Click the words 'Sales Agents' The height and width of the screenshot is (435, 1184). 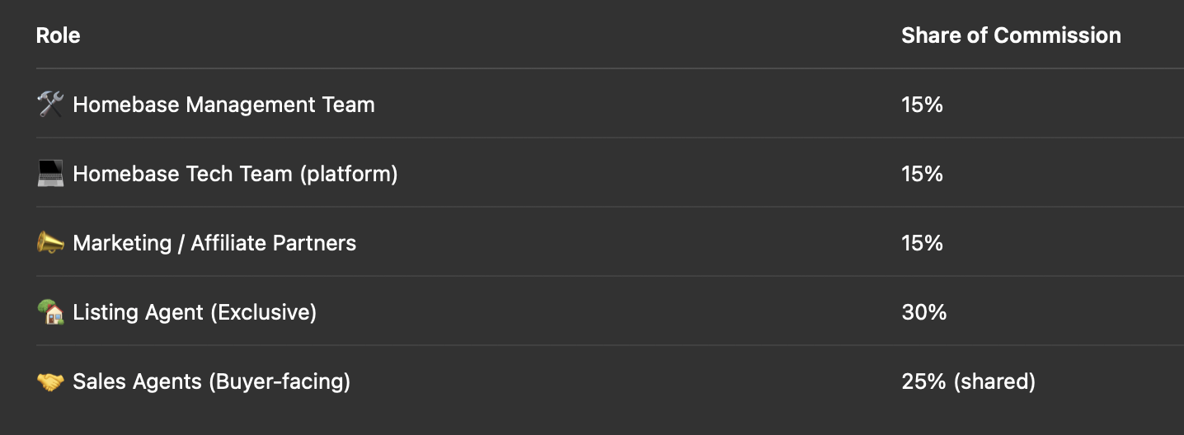(x=137, y=381)
